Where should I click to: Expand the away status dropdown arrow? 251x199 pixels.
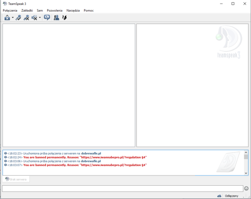click(13, 17)
